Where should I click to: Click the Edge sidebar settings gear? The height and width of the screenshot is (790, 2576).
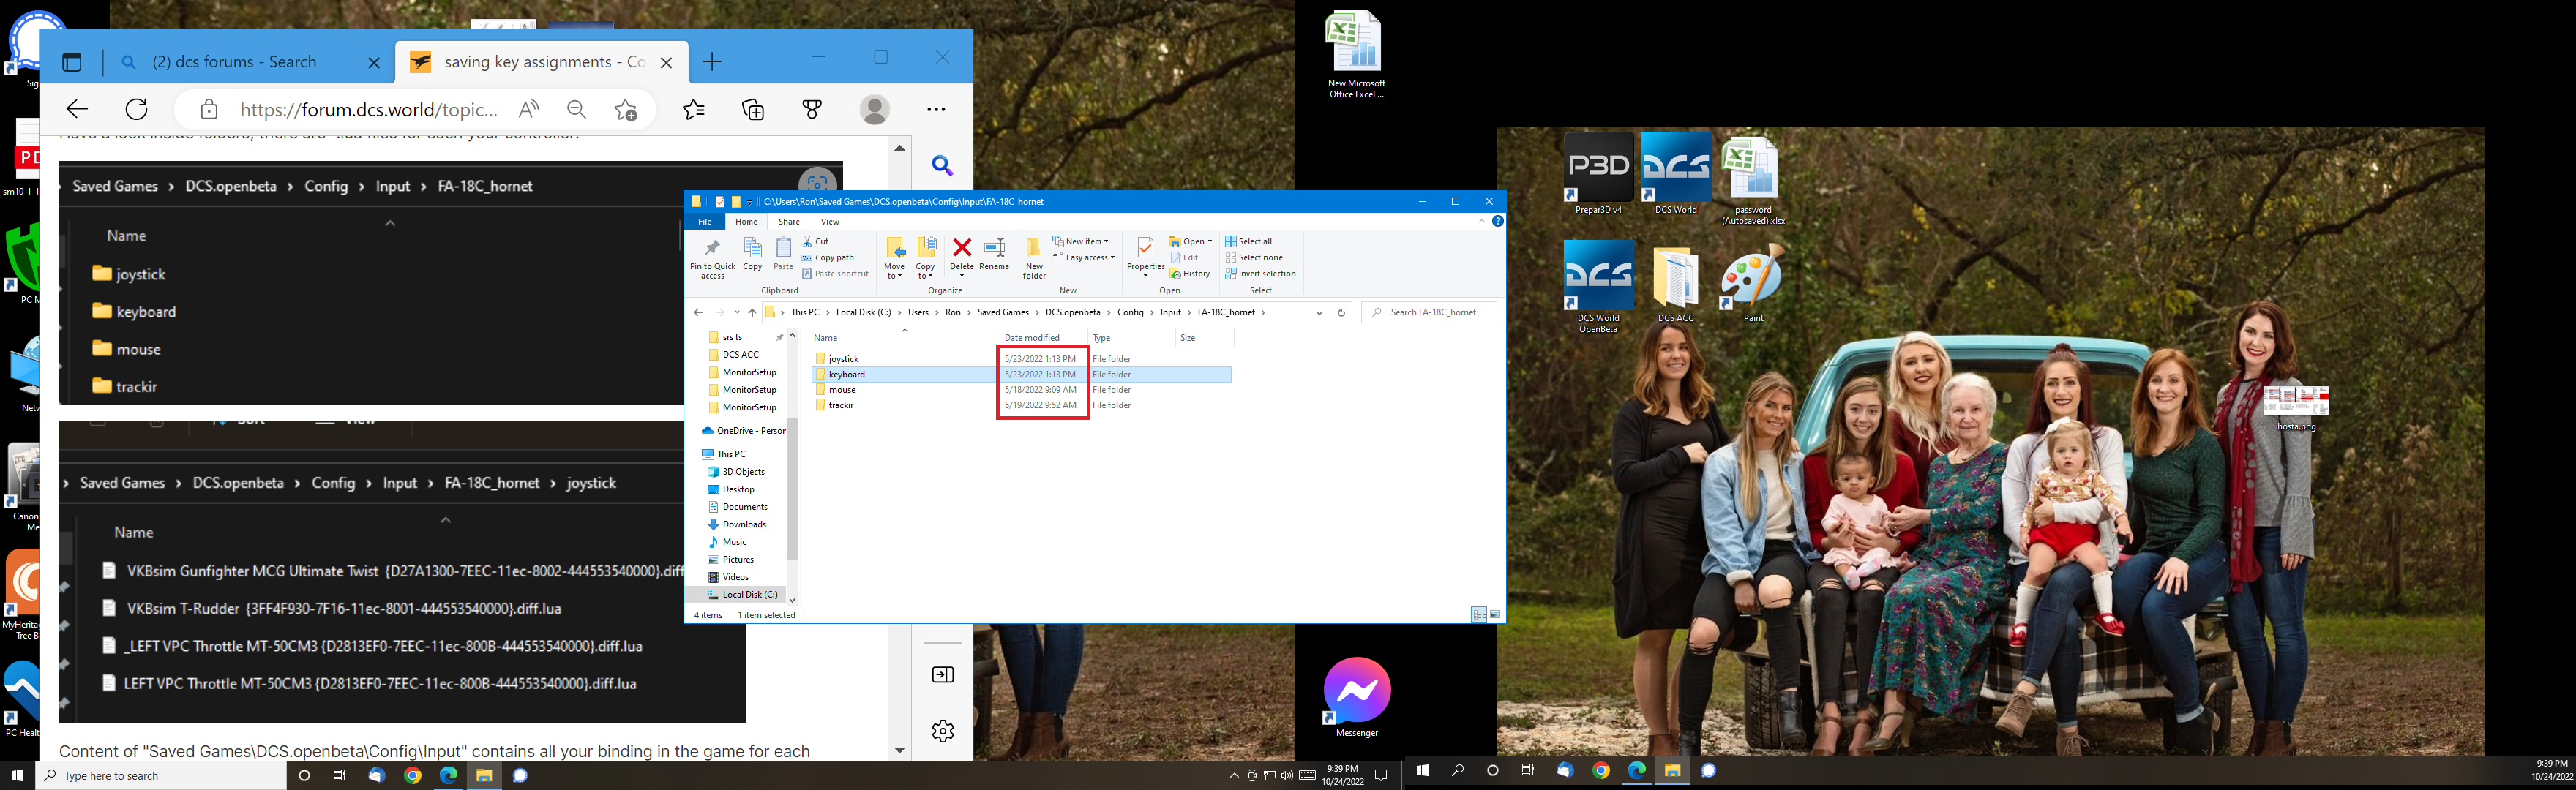[x=943, y=731]
